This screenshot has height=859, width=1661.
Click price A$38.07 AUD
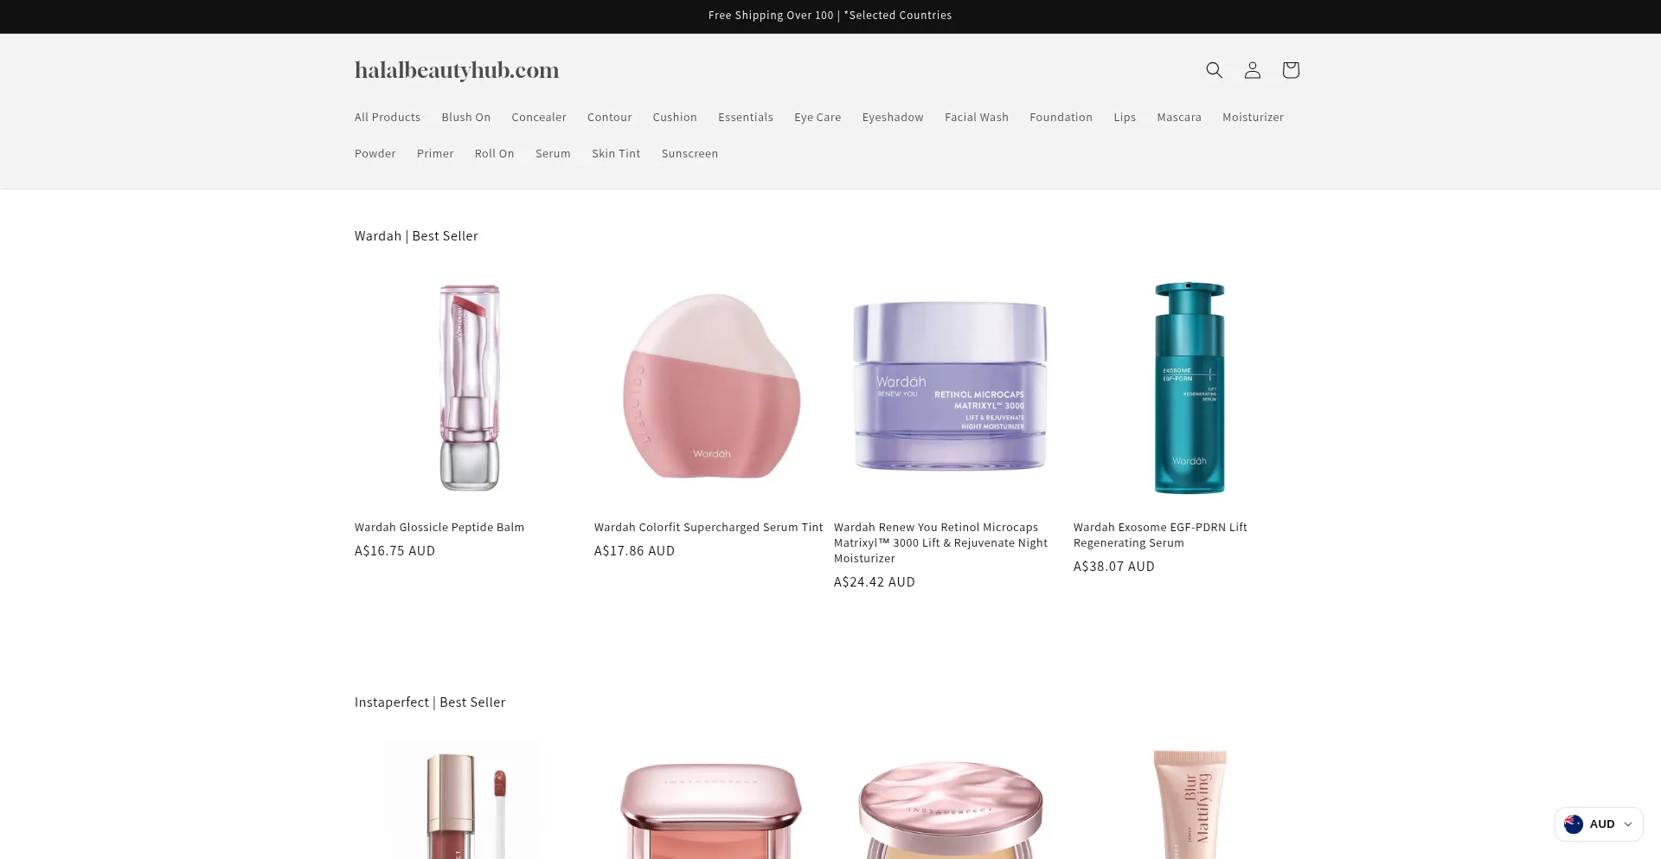tap(1114, 567)
